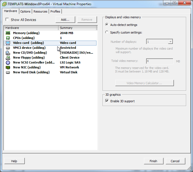Click the Hardware column header
Screen dimensions: 193x172
point(31,28)
